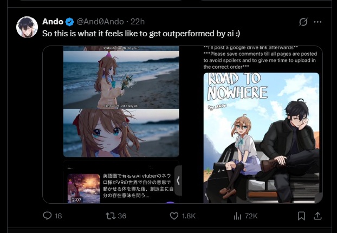Visit the @And0Ando handle link

(100, 22)
